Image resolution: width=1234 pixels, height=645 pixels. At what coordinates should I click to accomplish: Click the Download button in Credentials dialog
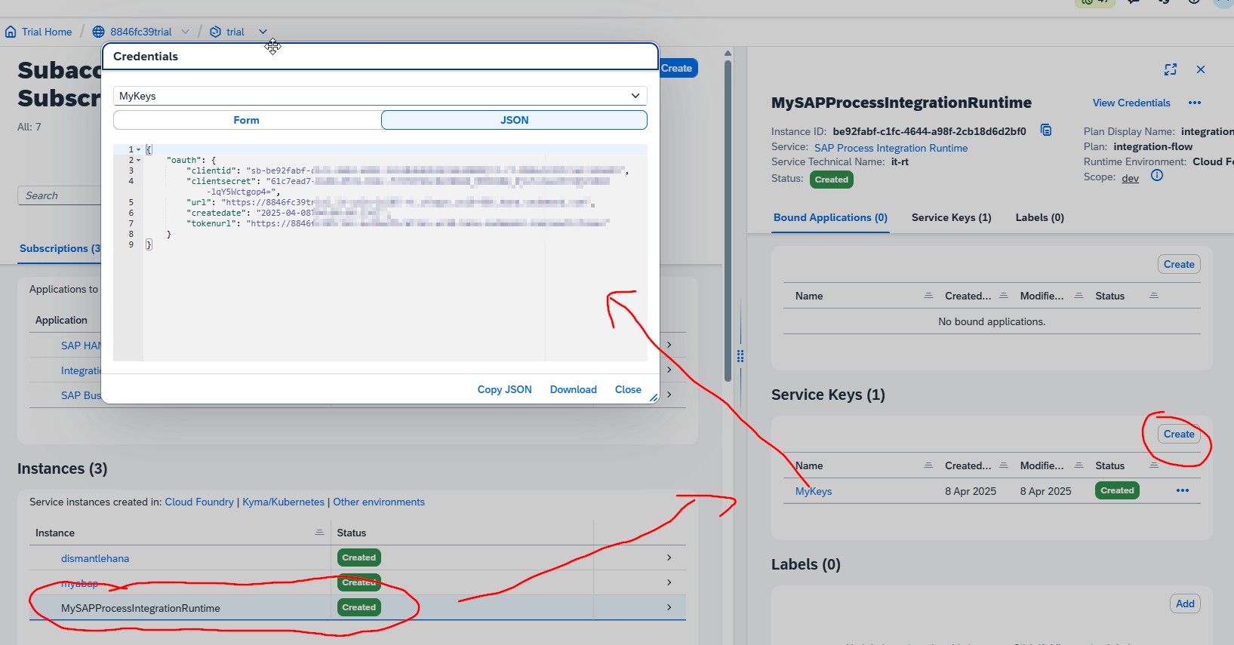pyautogui.click(x=573, y=389)
